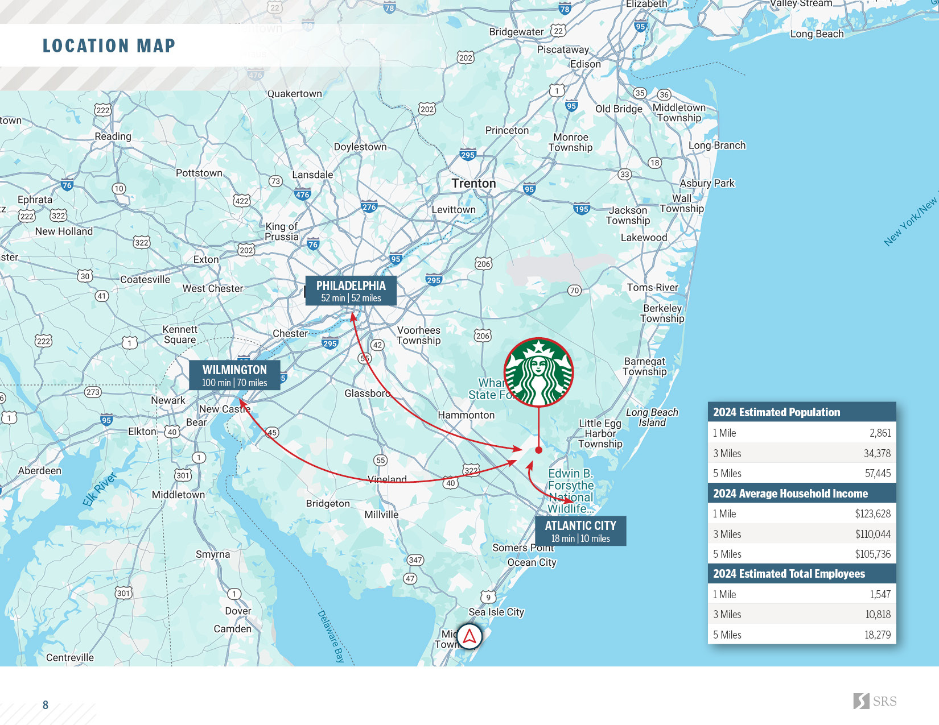Click the SRS logo at the bottom right
Viewport: 939px width, 725px height.
pos(875,701)
